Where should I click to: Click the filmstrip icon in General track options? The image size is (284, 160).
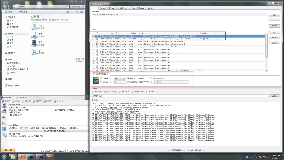[96, 80]
